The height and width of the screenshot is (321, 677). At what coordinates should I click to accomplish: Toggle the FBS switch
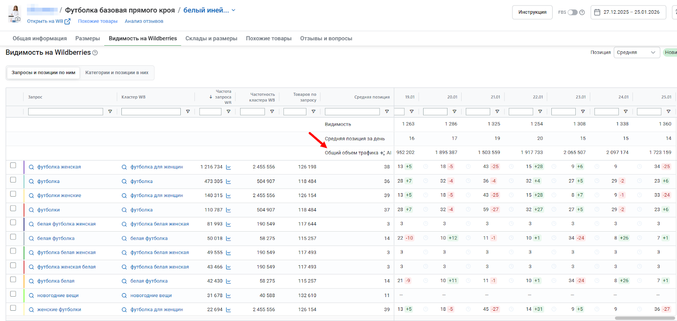click(x=572, y=12)
